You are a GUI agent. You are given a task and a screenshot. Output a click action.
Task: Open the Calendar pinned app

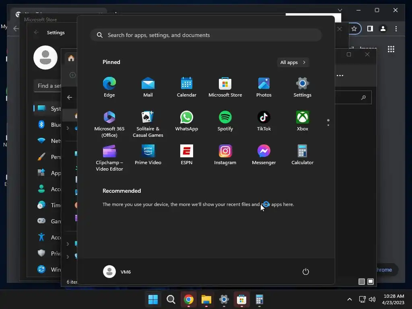coord(187,87)
